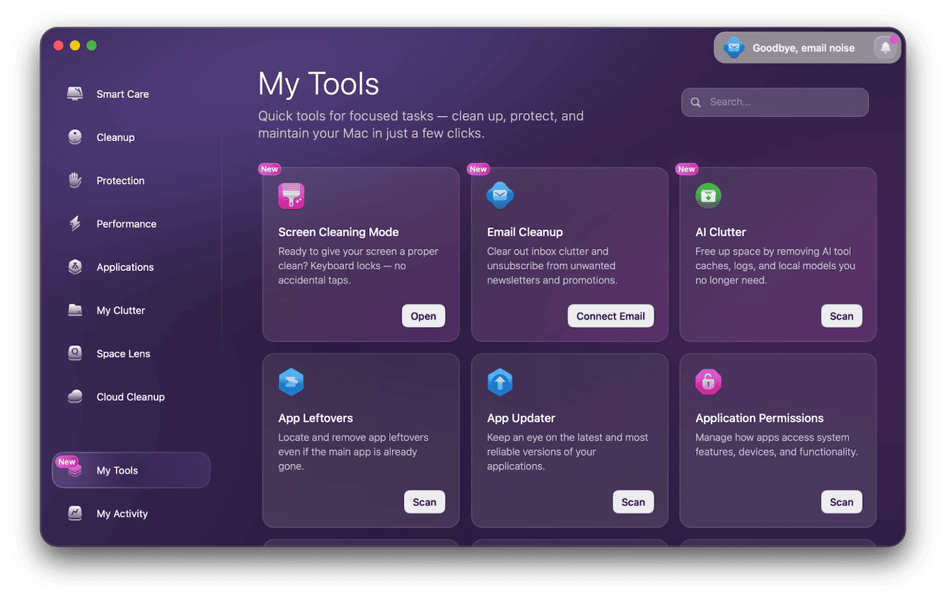The width and height of the screenshot is (946, 600).
Task: Click the App Updater arrow icon
Action: tap(500, 382)
